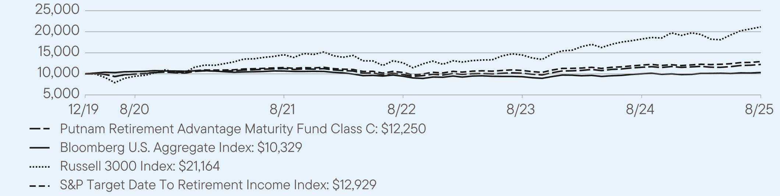This screenshot has height=196, width=780.
Task: Click the 10,000 y-axis label
Action: coord(58,73)
